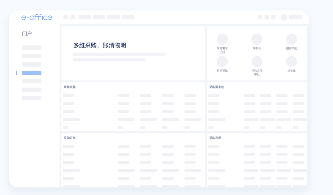Launch the 采购合同审批 shortcut icon
The width and height of the screenshot is (333, 195).
[257, 61]
